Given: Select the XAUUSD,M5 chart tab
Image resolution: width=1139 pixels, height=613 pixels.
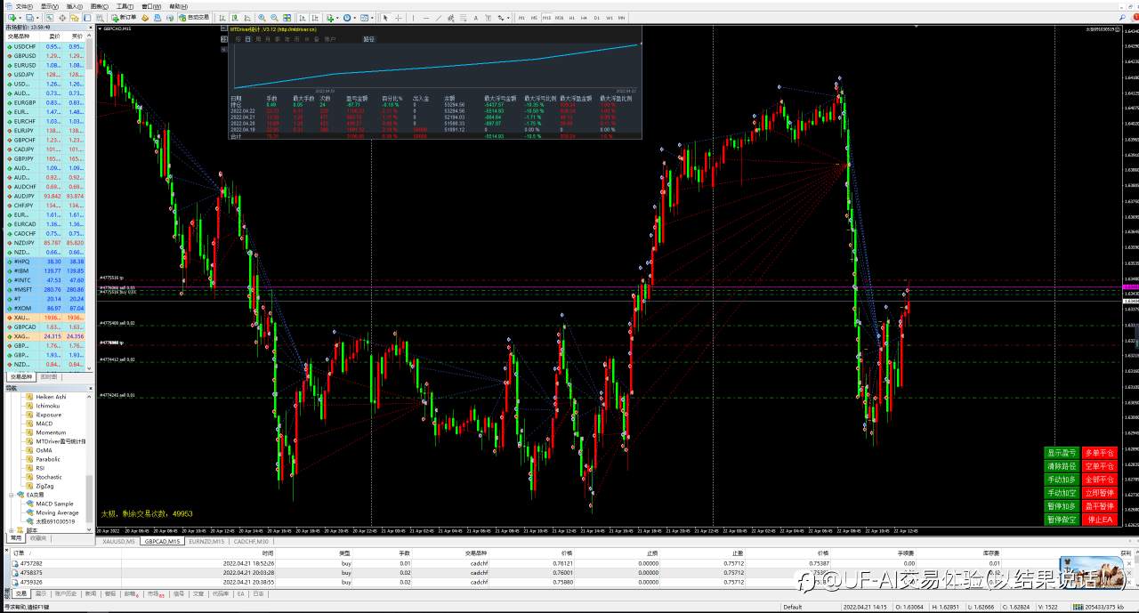Looking at the screenshot, I should (118, 541).
